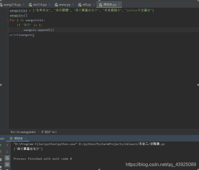Click the "if '设计' in i:" code line
199x170 pixels.
(x=29, y=25)
